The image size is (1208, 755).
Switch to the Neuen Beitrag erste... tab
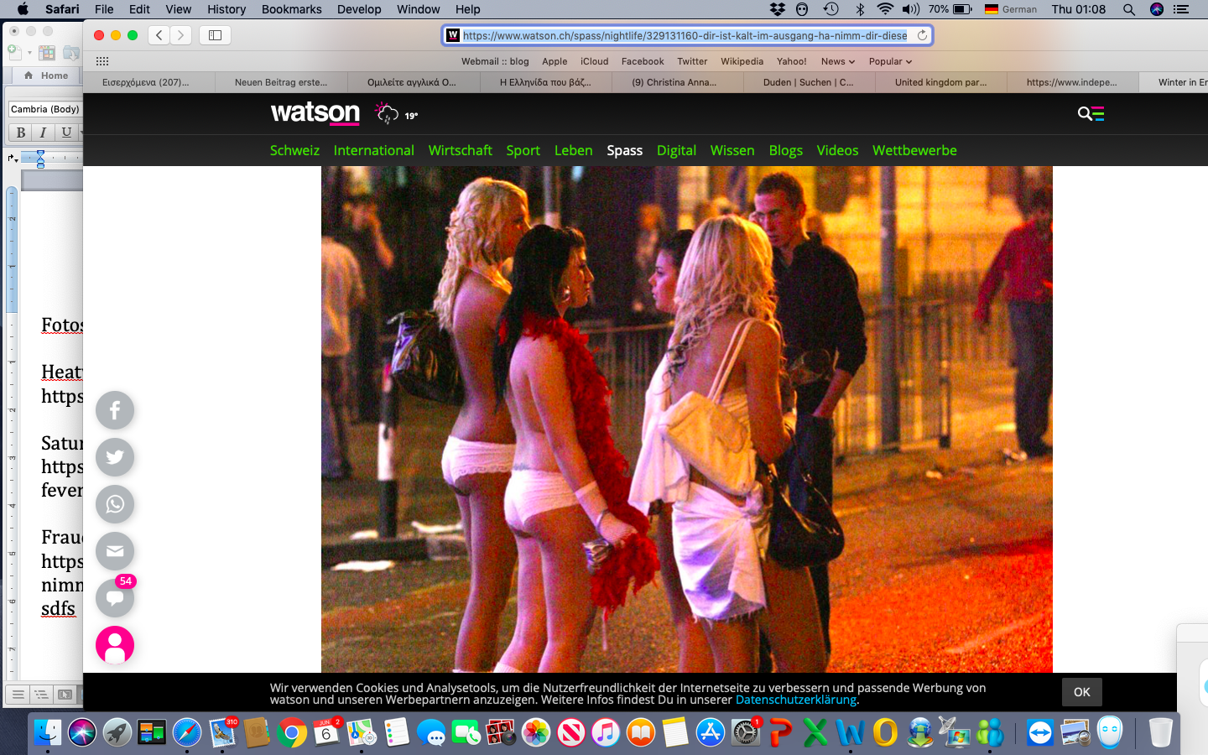pos(281,82)
